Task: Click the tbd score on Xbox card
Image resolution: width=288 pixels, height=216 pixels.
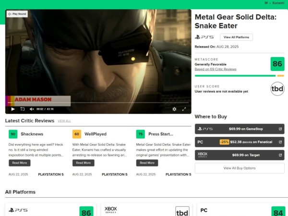Action: [182, 211]
